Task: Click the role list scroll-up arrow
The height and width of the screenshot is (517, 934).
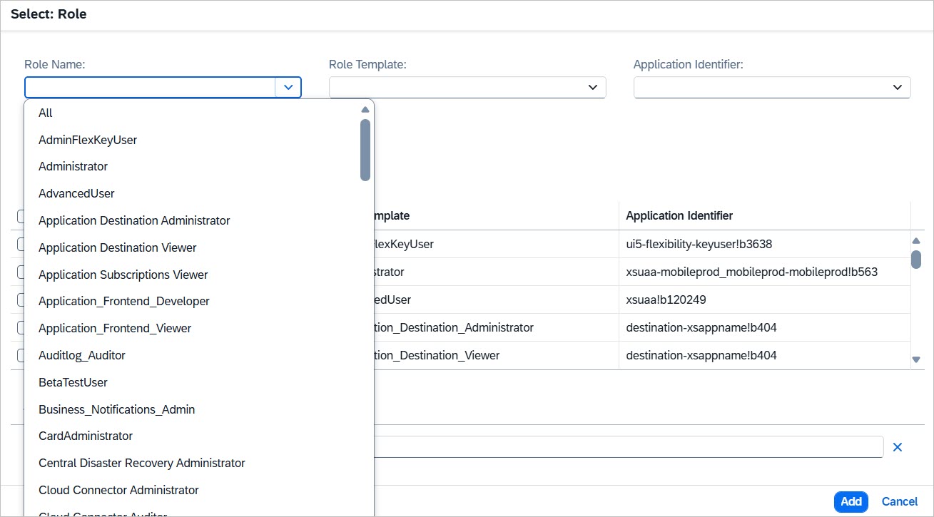Action: [365, 110]
